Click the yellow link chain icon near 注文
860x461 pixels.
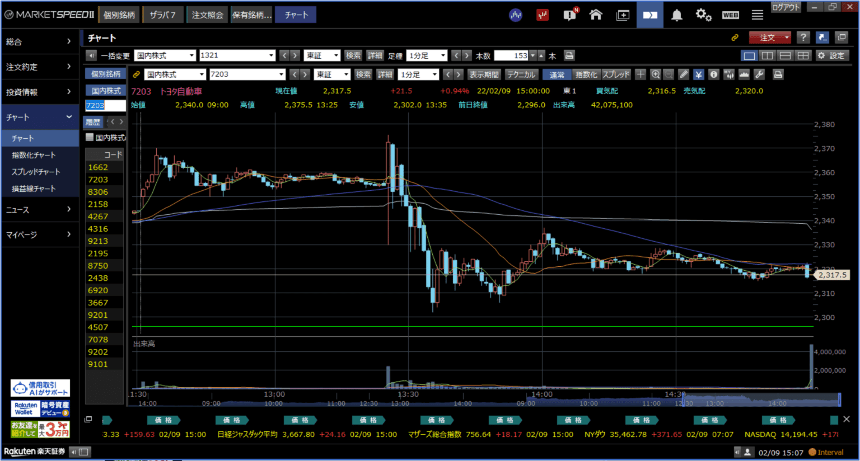(735, 37)
